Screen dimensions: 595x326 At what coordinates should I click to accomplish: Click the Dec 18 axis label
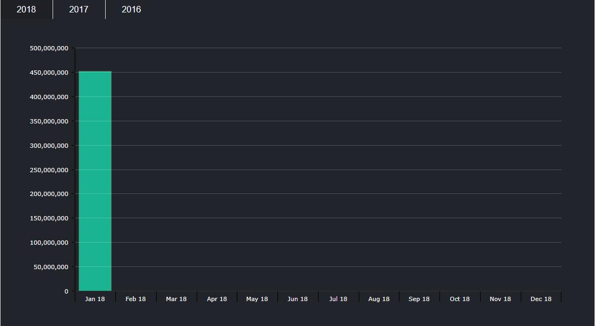click(541, 299)
